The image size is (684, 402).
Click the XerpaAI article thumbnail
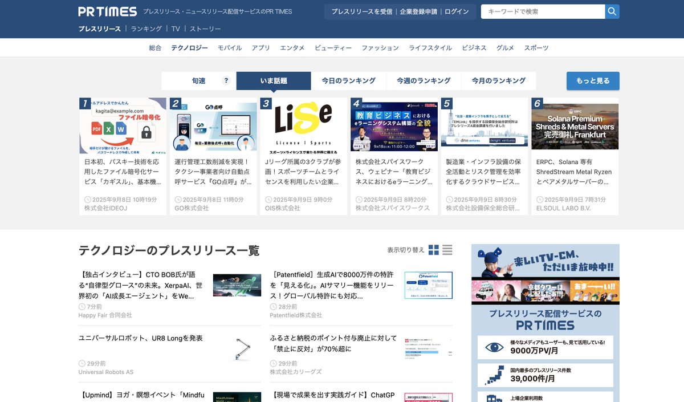(237, 285)
